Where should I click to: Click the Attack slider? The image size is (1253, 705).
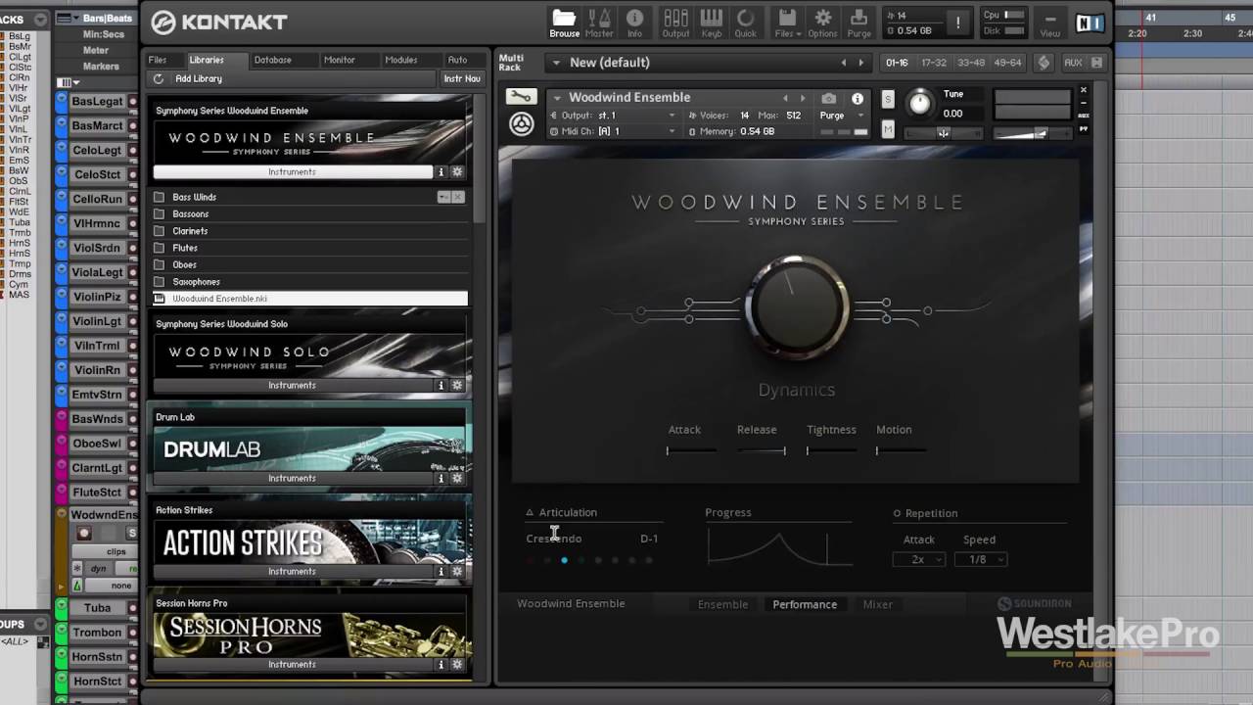point(692,450)
